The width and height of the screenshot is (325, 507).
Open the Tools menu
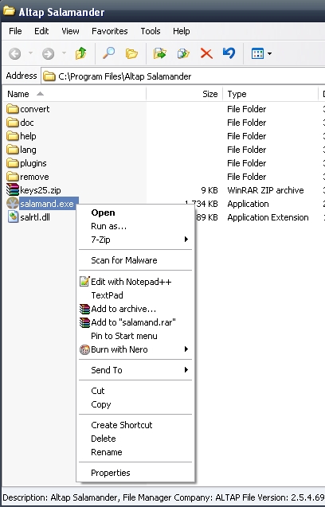(x=151, y=31)
